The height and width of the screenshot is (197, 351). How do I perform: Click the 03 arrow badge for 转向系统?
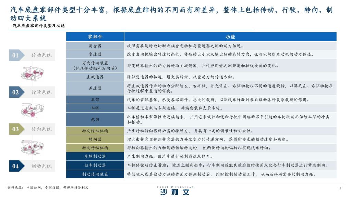point(16,129)
